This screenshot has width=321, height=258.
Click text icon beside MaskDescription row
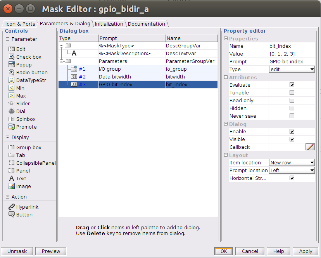click(74, 53)
